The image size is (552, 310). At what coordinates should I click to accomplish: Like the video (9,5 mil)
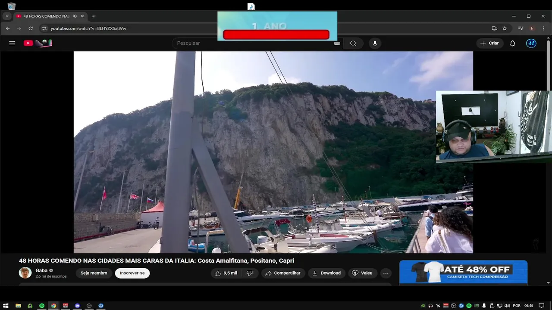tap(226, 273)
